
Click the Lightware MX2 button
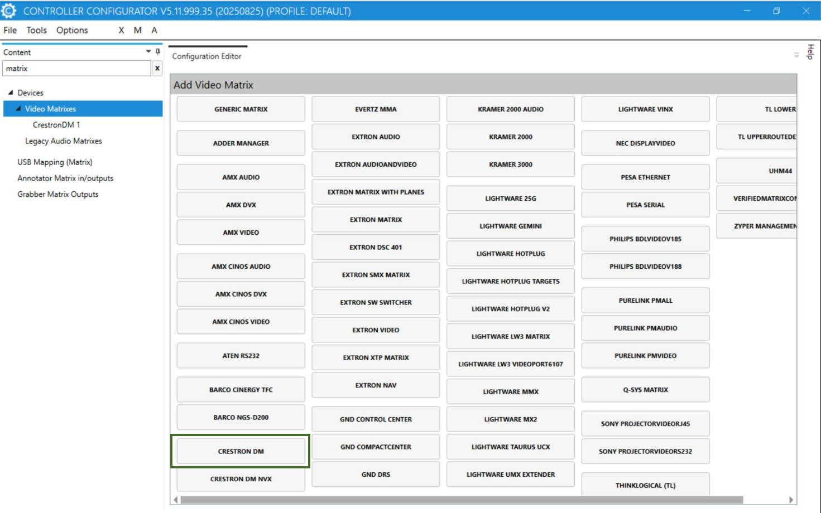pyautogui.click(x=510, y=419)
